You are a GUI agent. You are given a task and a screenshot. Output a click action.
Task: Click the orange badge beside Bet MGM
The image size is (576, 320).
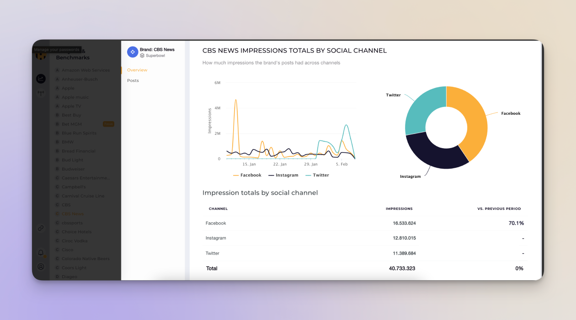(108, 124)
